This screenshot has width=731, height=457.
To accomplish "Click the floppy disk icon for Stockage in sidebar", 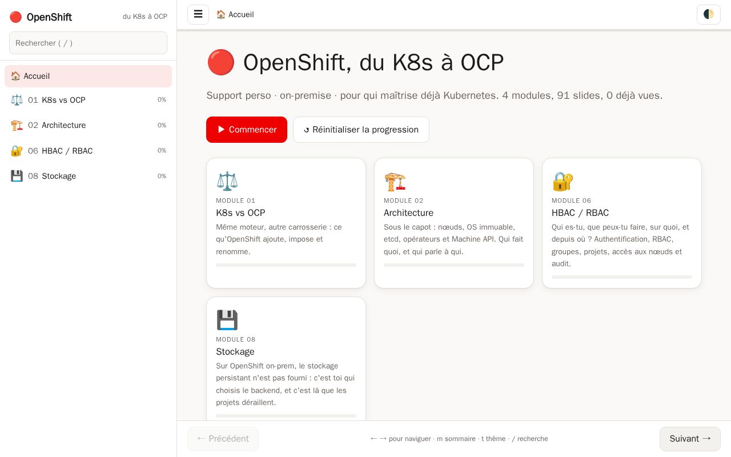I will [17, 176].
